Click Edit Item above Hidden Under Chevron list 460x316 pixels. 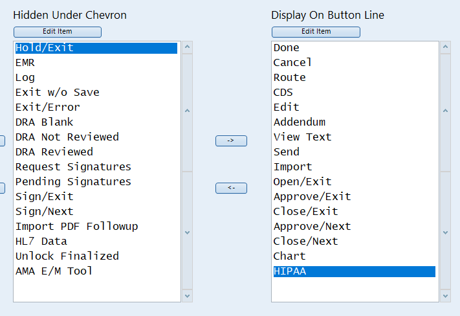click(58, 32)
